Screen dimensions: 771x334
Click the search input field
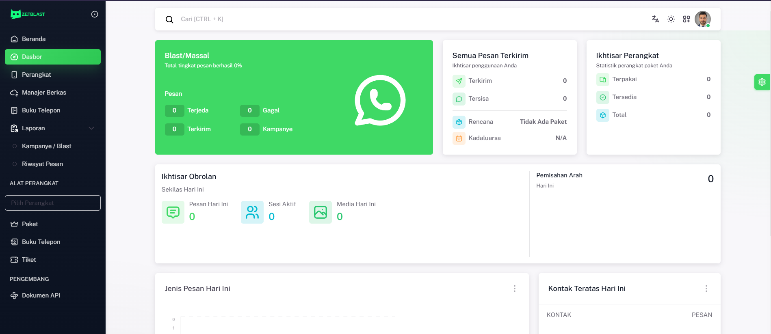(366, 19)
